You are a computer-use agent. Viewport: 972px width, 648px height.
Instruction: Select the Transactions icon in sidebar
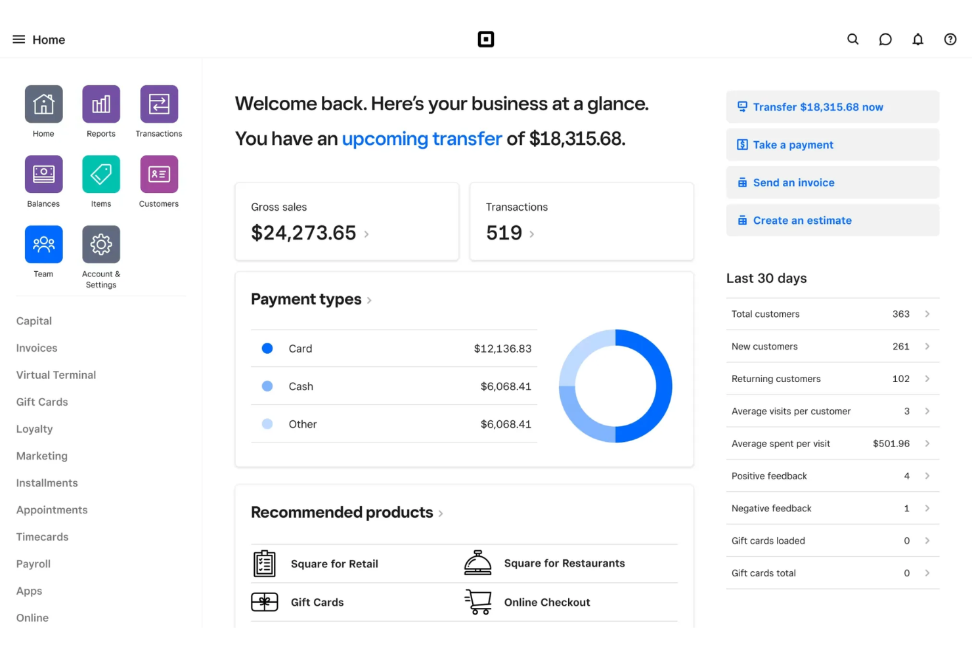(x=158, y=104)
